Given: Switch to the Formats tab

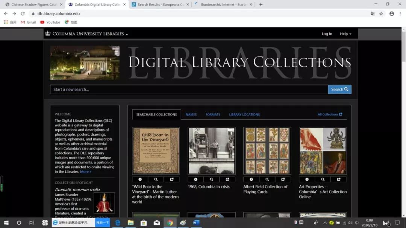Looking at the screenshot, I should click(x=213, y=114).
